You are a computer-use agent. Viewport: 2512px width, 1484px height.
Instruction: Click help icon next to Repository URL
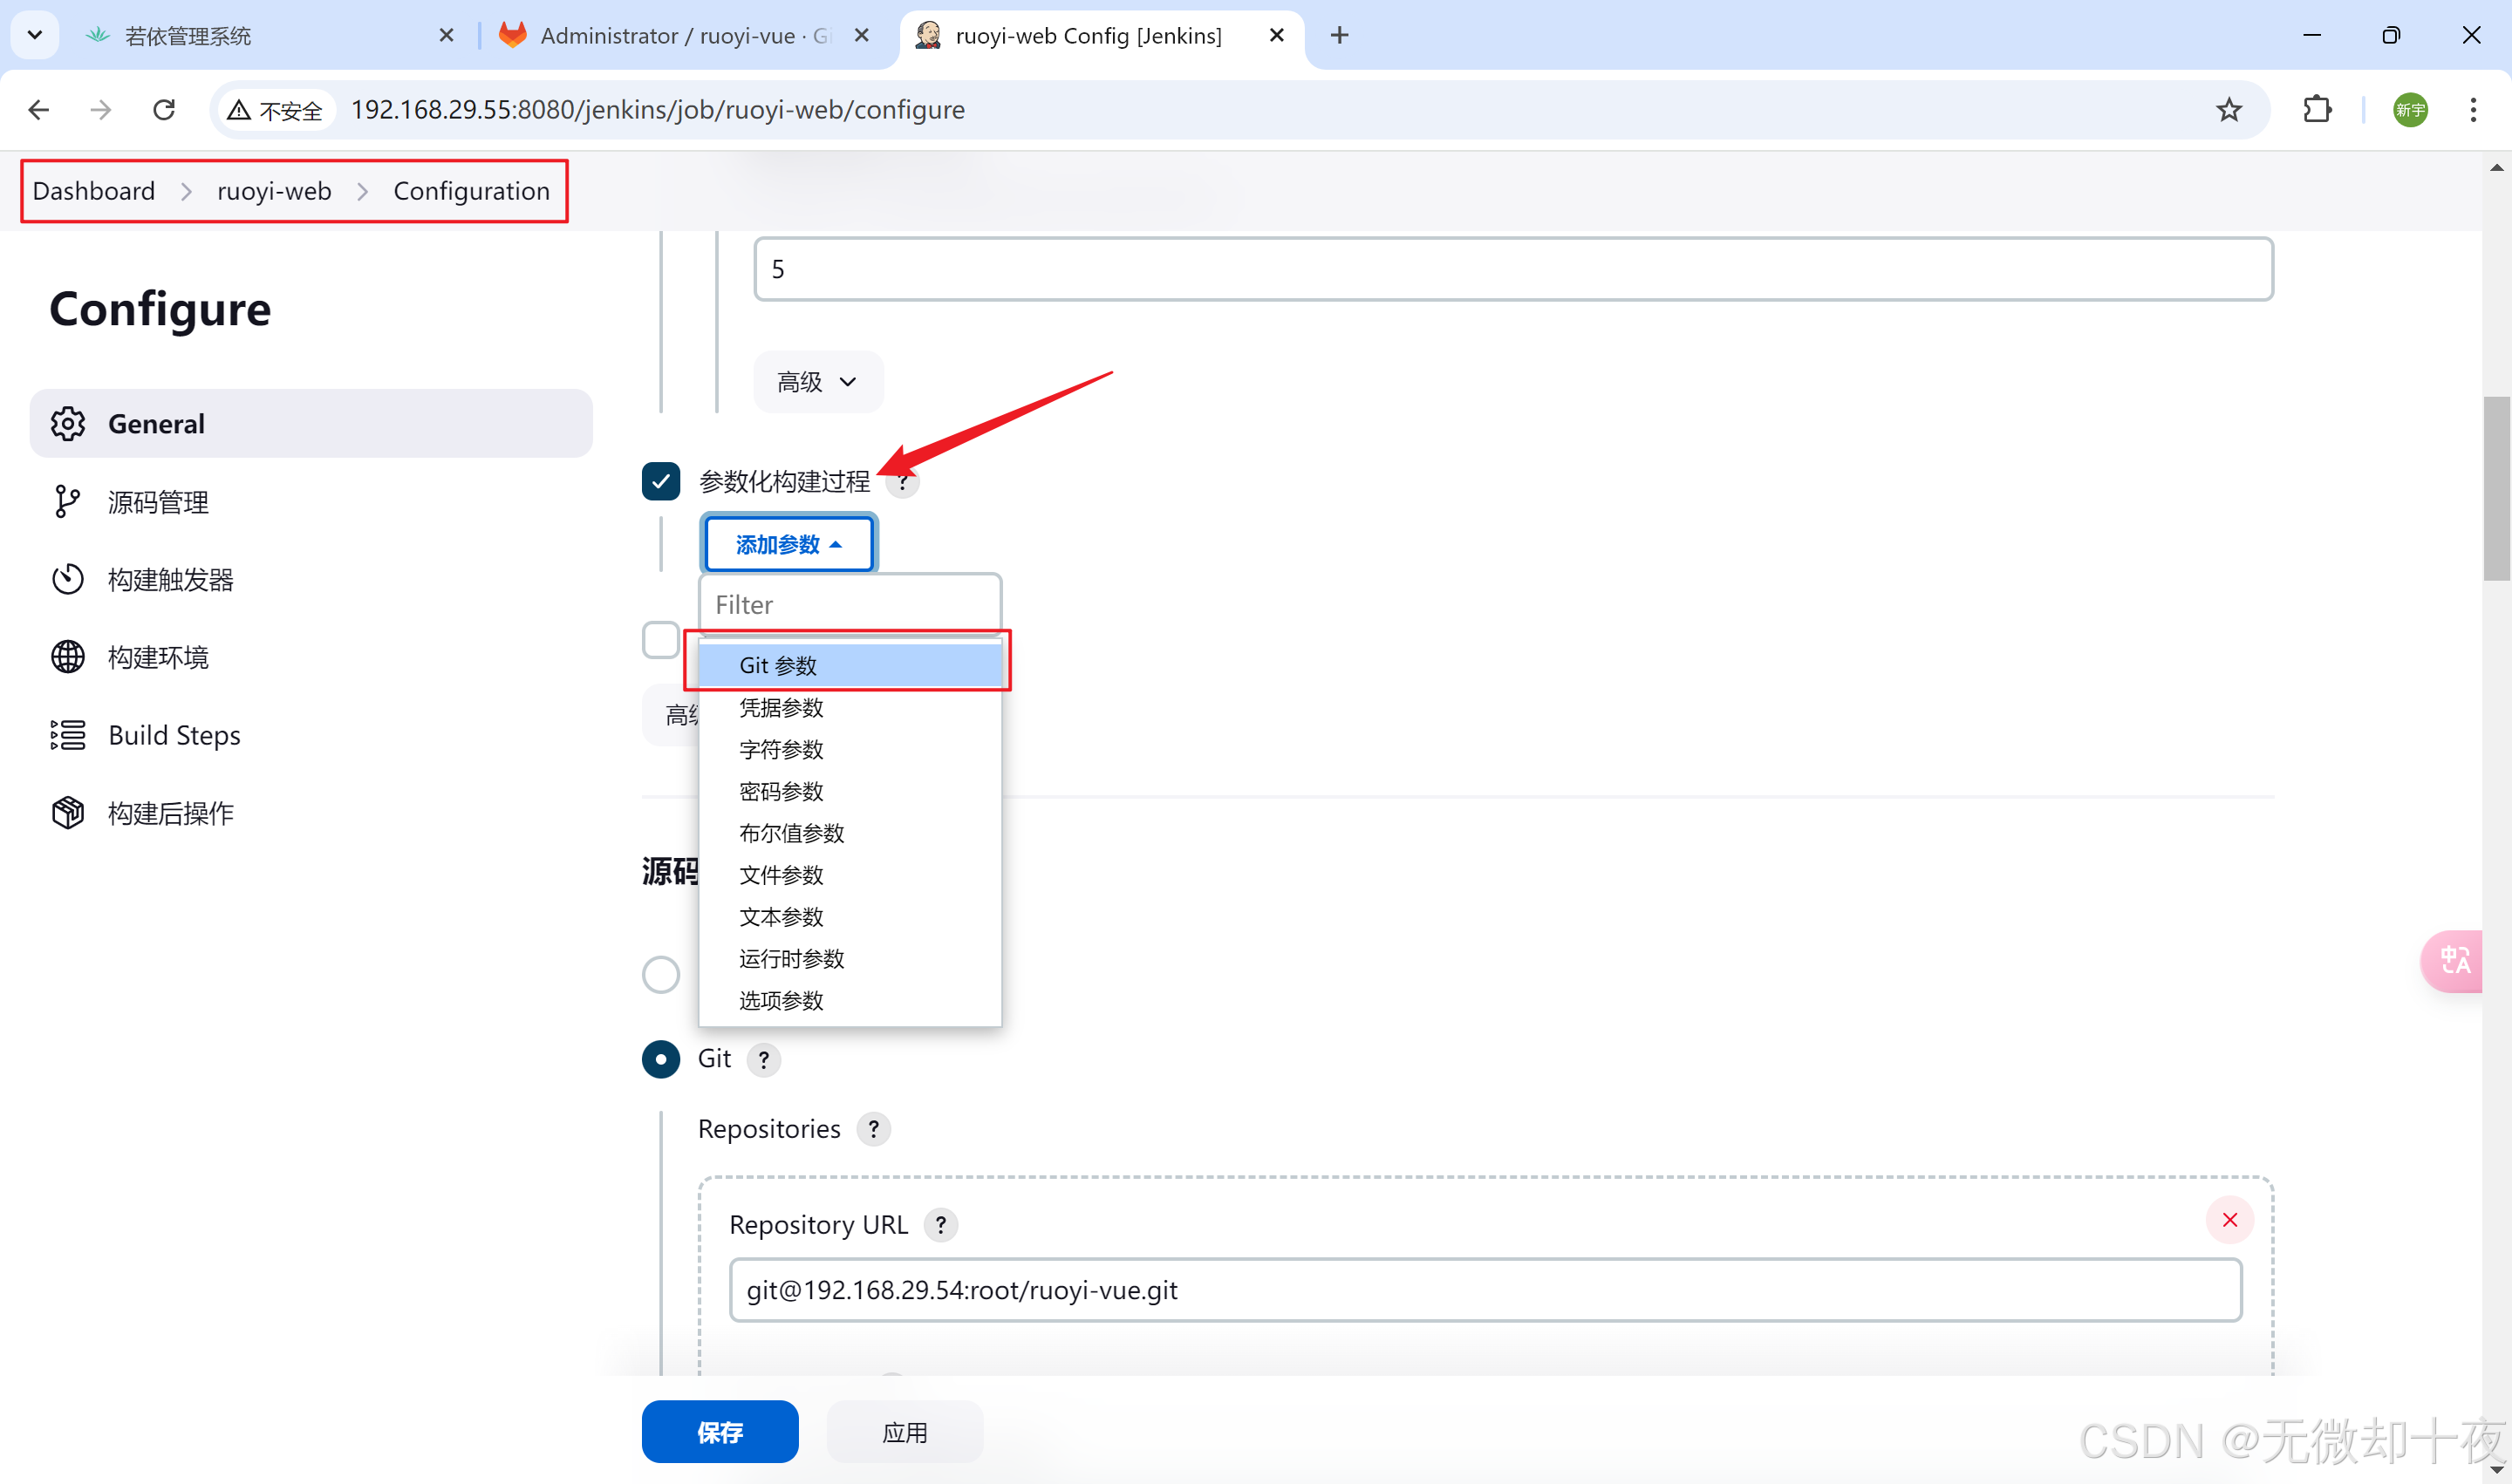point(940,1225)
